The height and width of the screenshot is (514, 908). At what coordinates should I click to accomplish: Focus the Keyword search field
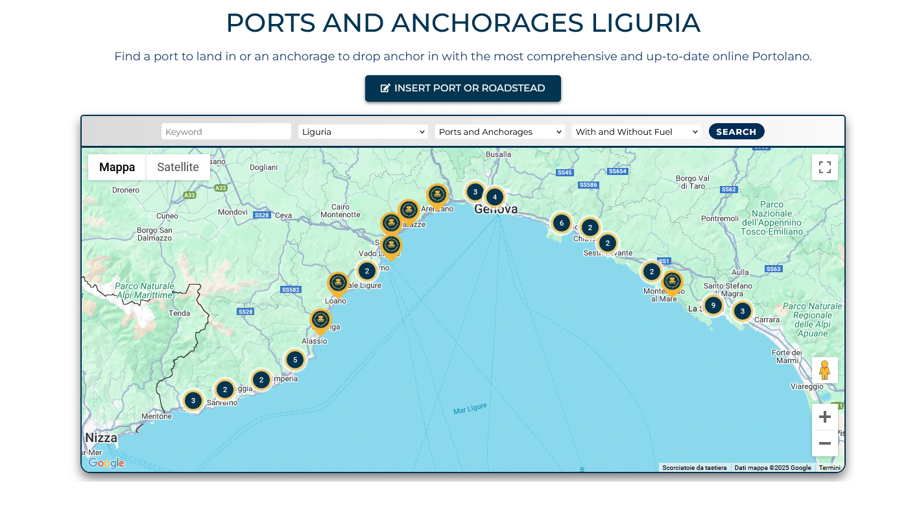tap(226, 132)
